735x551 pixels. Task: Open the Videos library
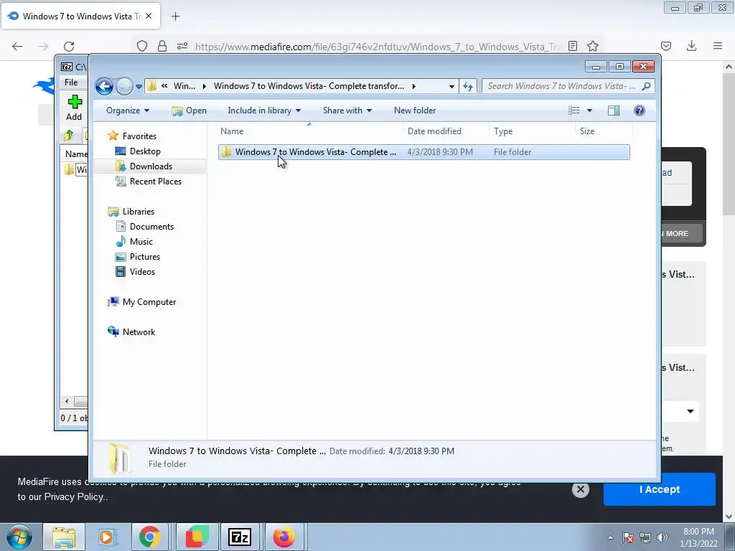pos(142,272)
